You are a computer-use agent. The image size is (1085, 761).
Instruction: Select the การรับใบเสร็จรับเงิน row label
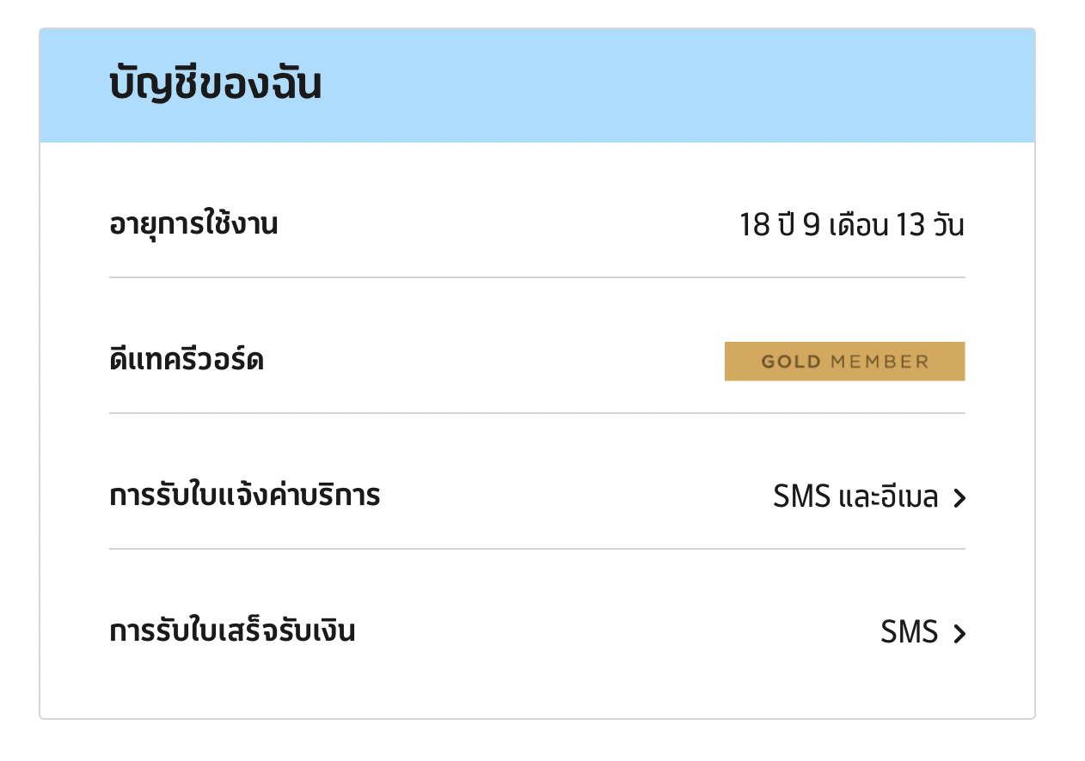(x=232, y=631)
